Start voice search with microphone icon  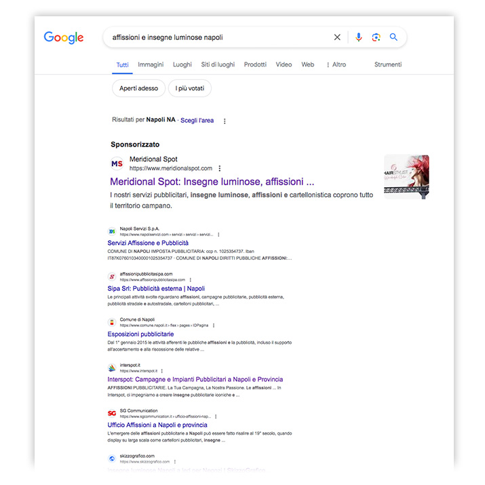358,37
